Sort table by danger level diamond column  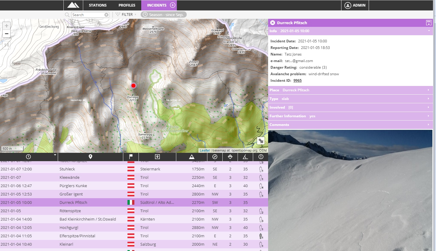[x=230, y=157]
